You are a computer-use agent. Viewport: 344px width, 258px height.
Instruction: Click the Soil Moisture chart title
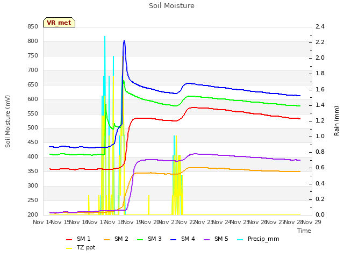coord(171,6)
